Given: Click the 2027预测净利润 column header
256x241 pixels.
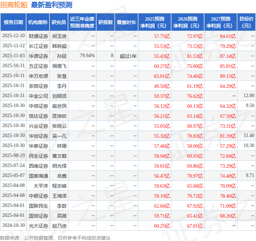Looking at the screenshot, I should pos(221,22).
